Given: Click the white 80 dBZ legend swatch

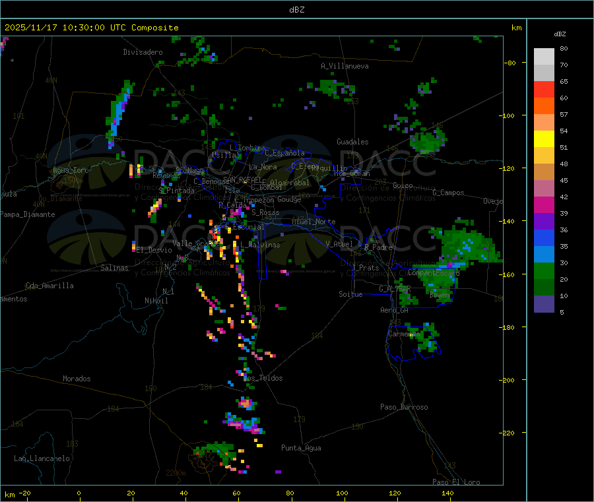Looking at the screenshot, I should pos(544,57).
